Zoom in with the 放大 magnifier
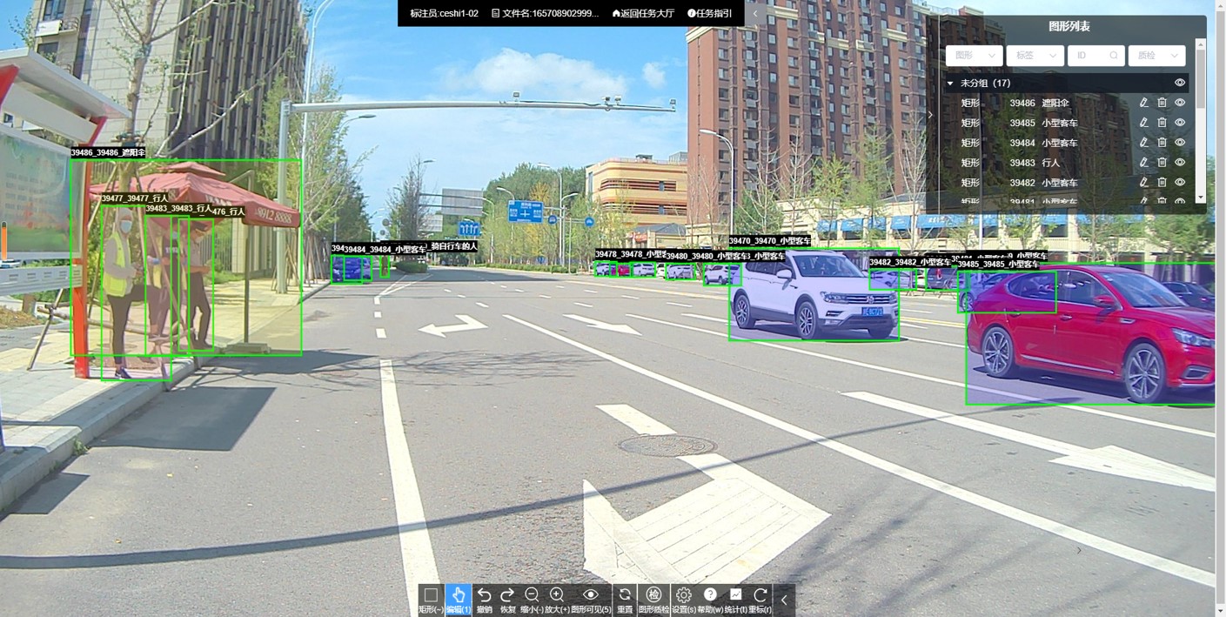The image size is (1226, 617). tap(557, 596)
